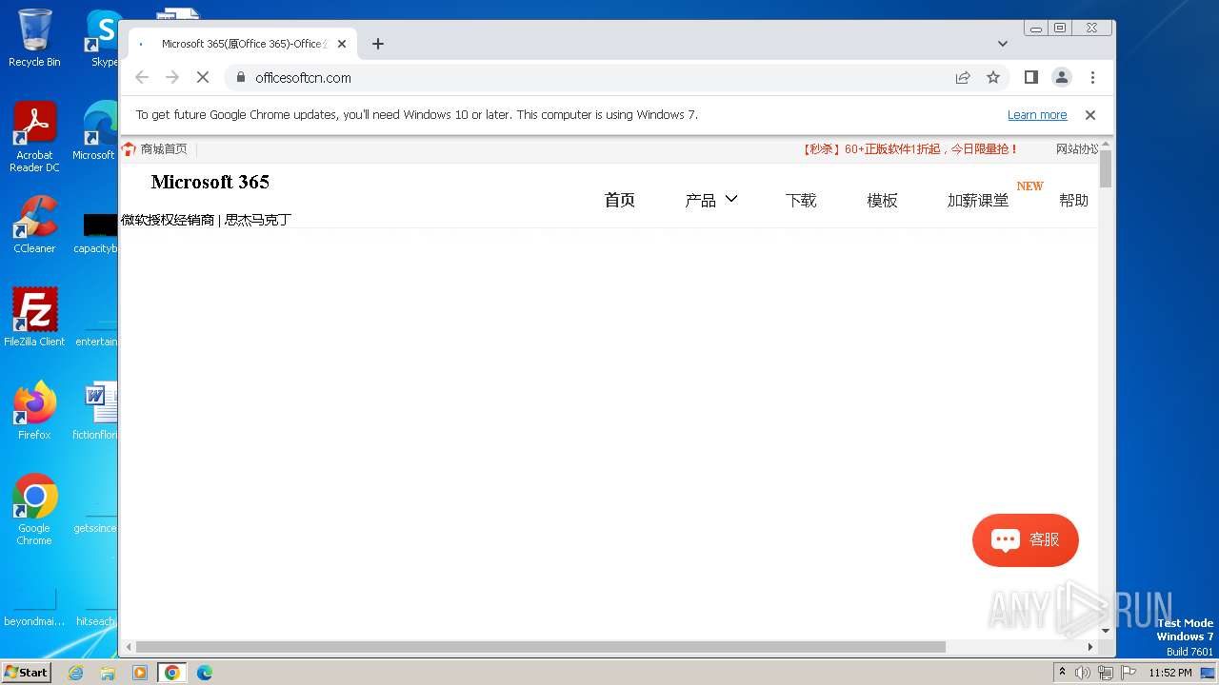
Task: Open Recycle Bin desktop icon
Action: 34,38
